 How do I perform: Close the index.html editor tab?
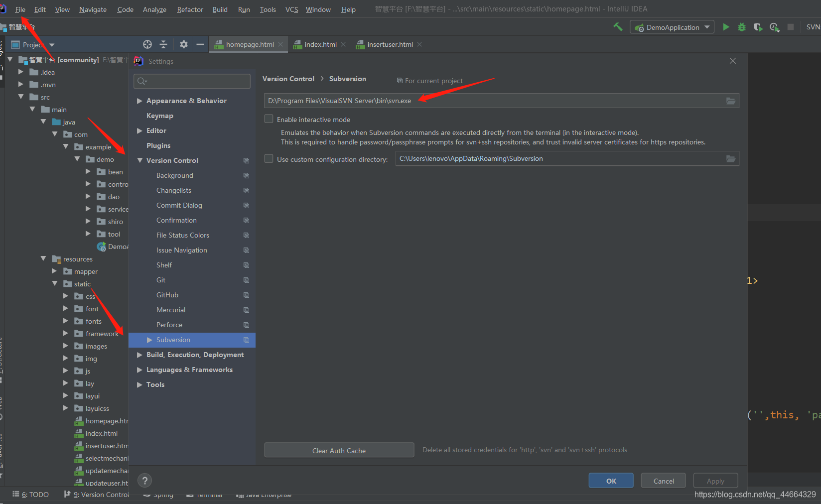[343, 44]
